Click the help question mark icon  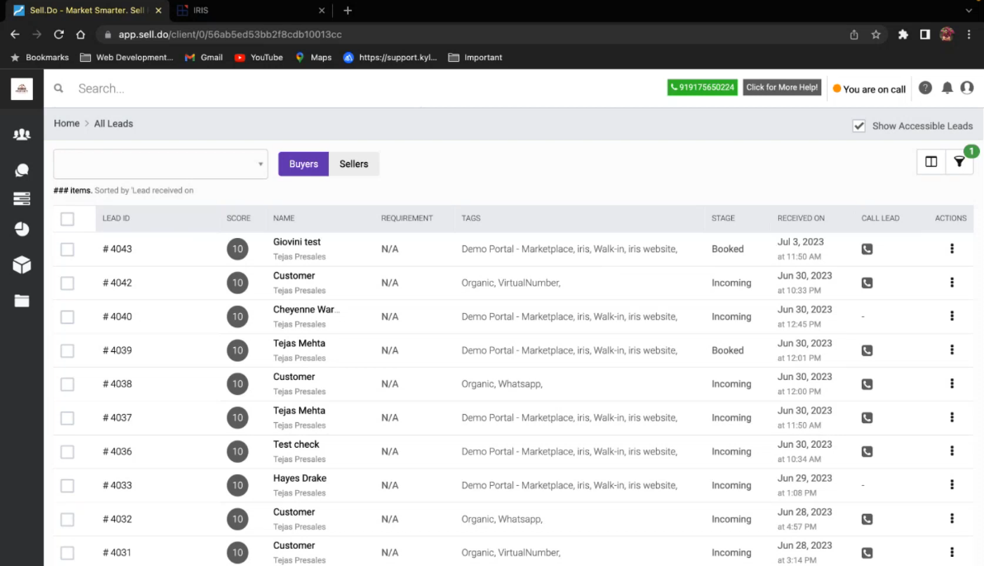pos(925,88)
